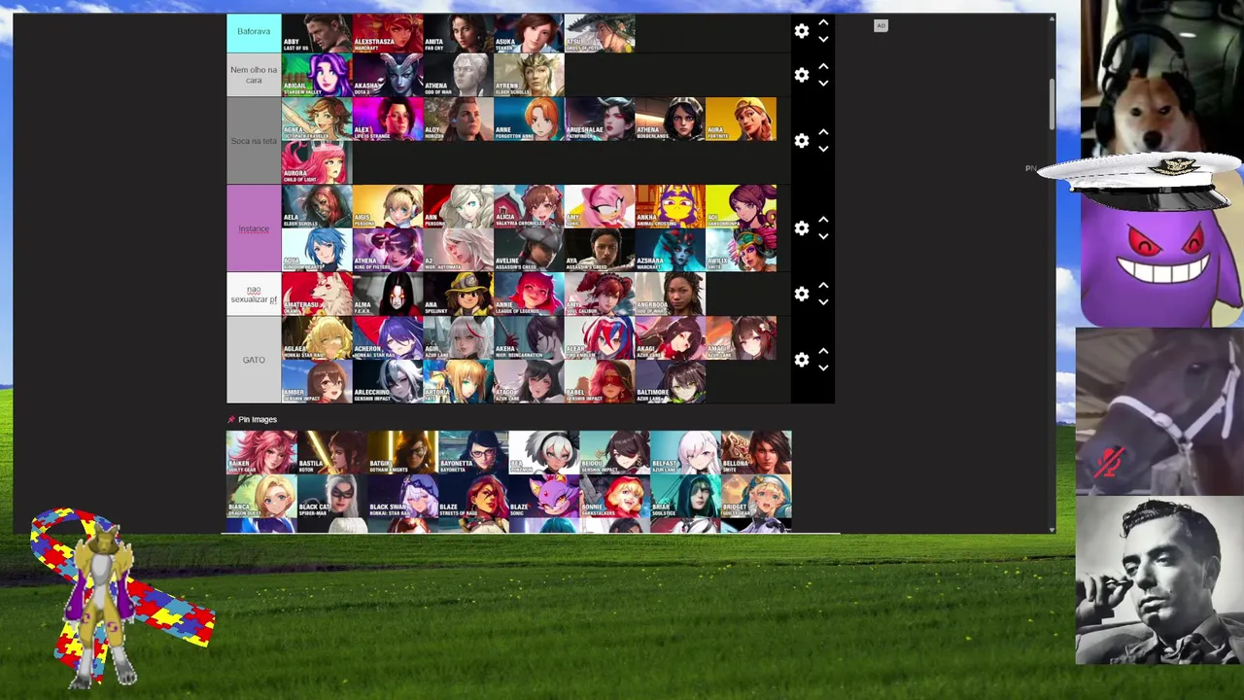Pick Bea Pokemon from image pool
1244x700 pixels.
[x=544, y=452]
